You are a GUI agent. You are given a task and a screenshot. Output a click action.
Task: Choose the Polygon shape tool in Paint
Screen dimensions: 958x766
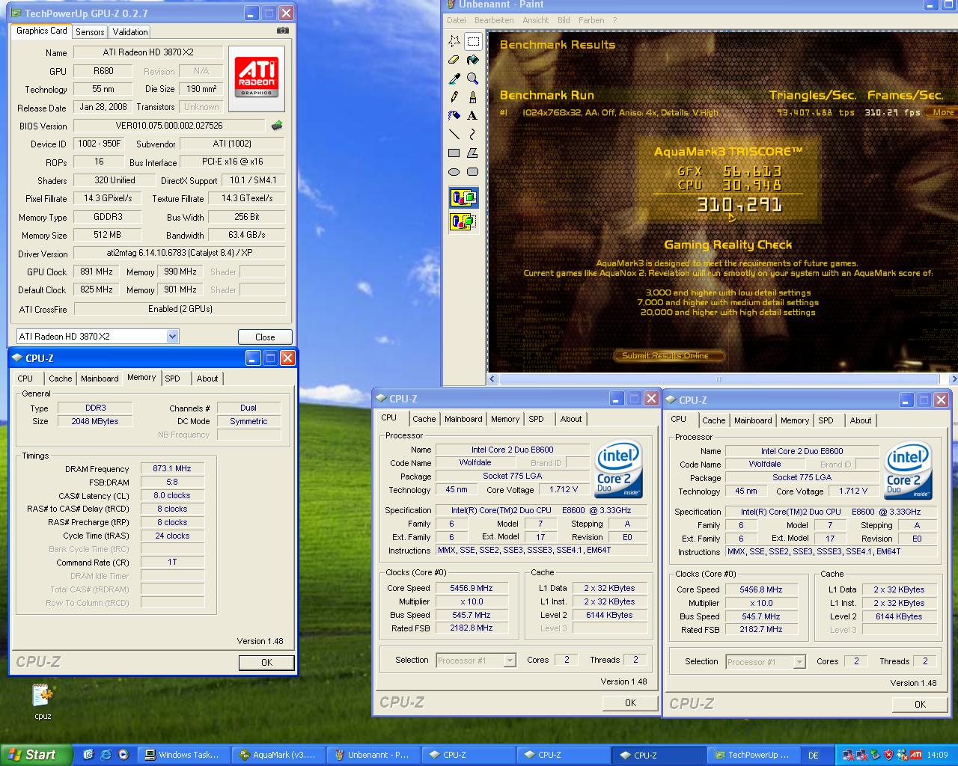tap(473, 153)
